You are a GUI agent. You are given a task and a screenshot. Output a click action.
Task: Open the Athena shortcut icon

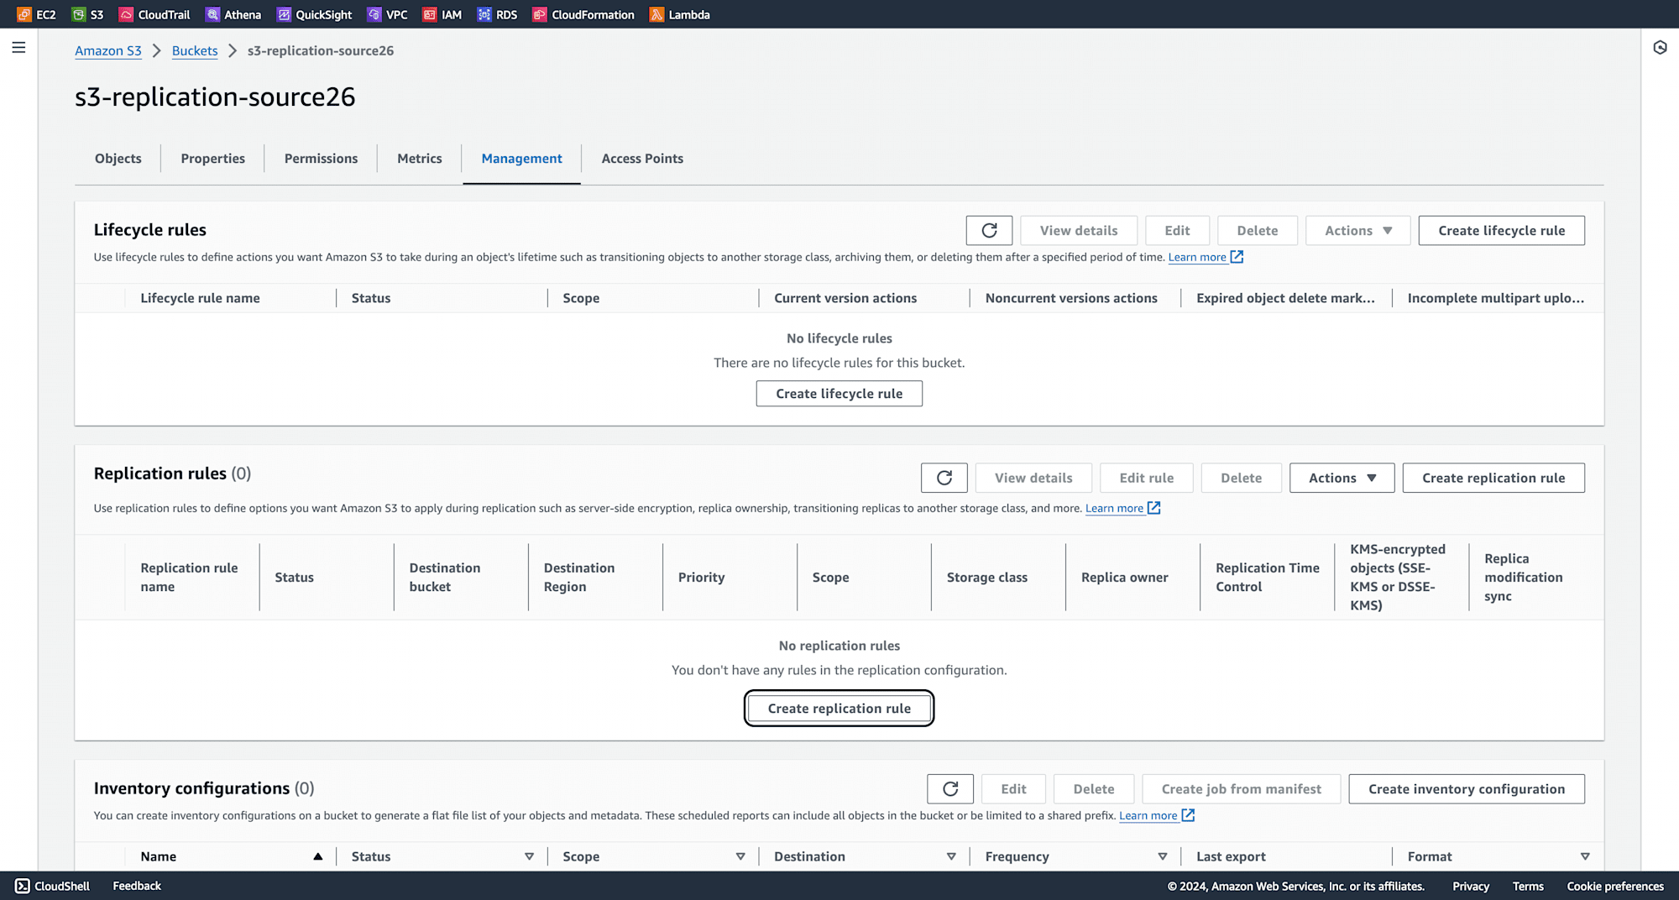[212, 14]
